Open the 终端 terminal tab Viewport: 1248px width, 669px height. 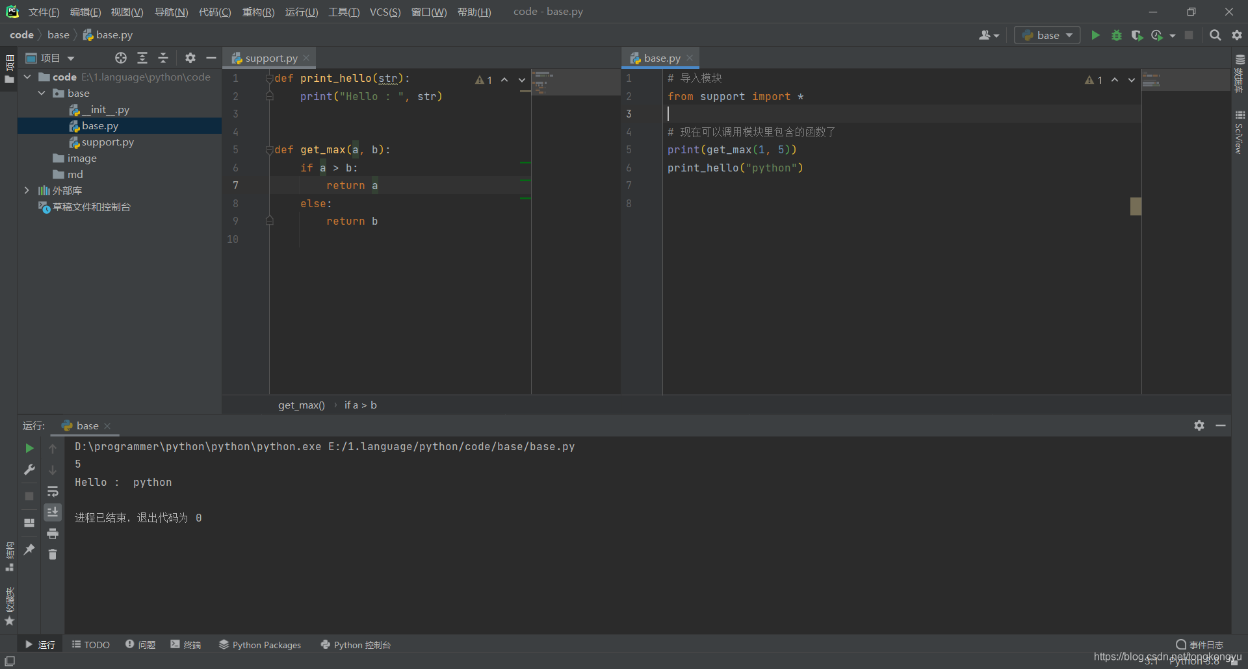point(186,644)
